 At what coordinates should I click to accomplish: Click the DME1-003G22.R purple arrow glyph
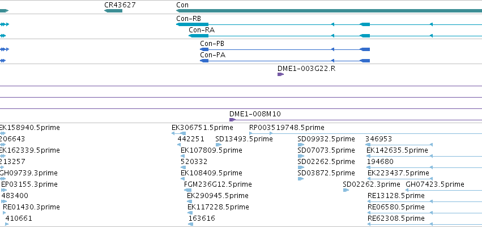point(281,74)
